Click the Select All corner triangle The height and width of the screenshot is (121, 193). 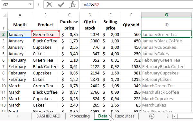click(x=5, y=15)
